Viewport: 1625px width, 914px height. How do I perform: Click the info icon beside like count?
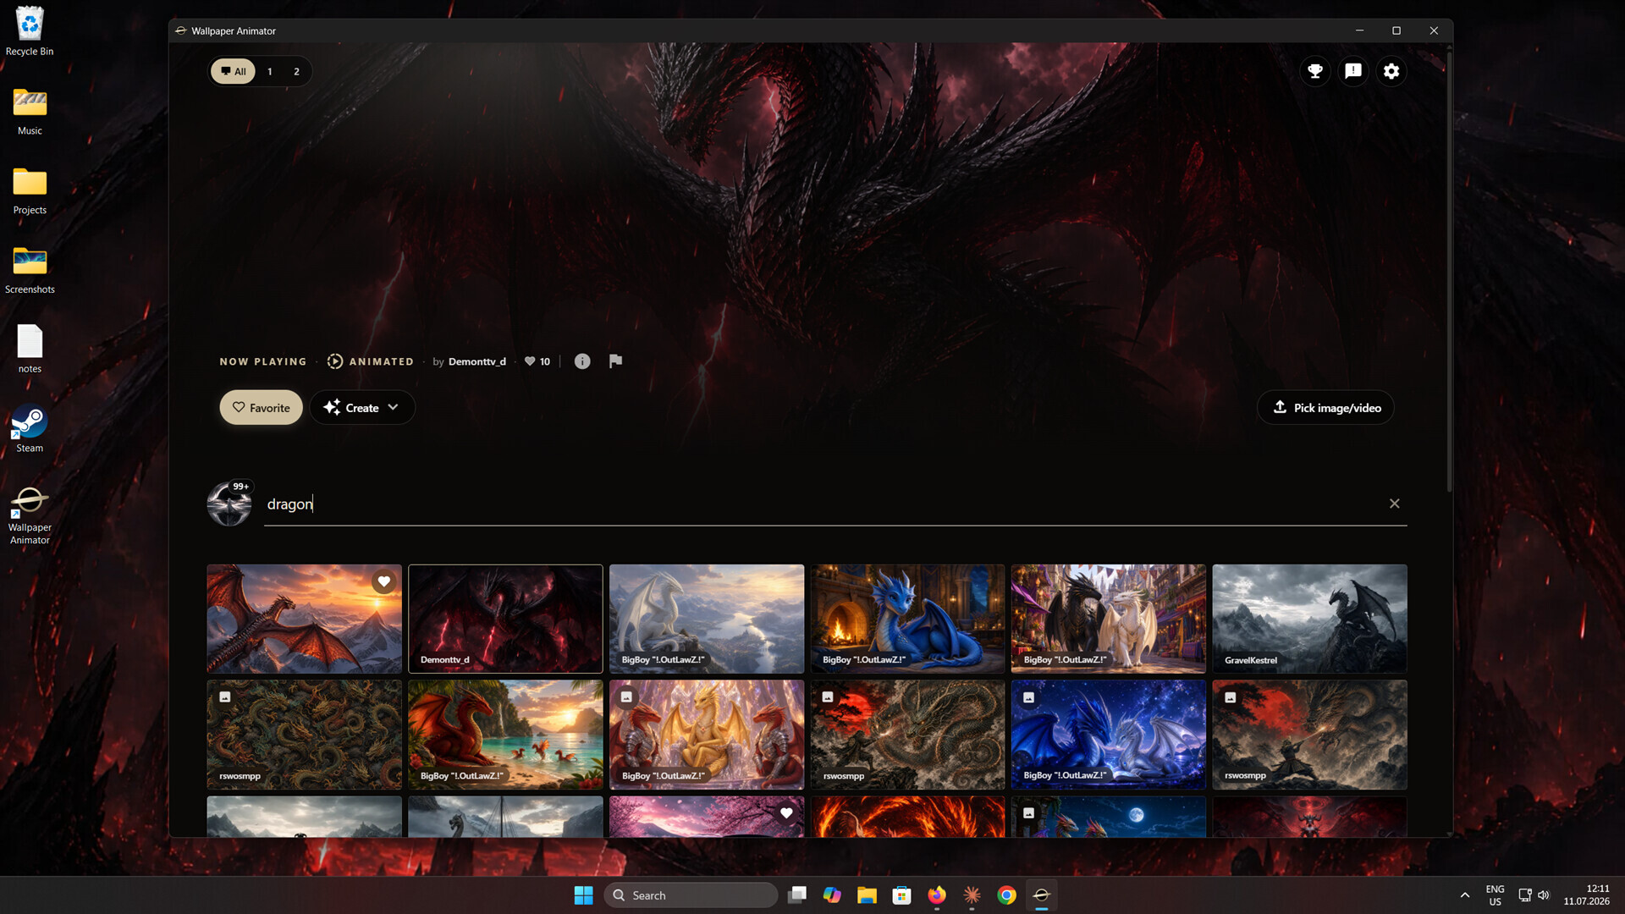(x=582, y=361)
